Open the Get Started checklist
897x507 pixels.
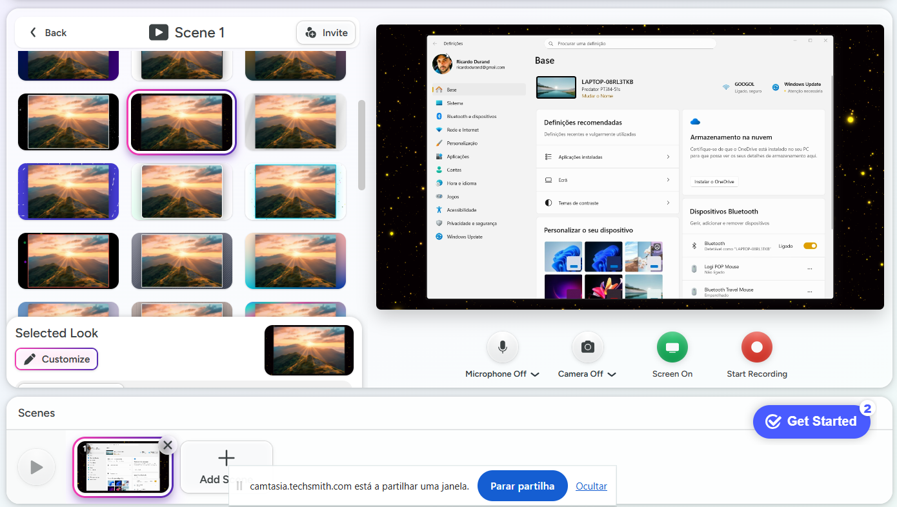pyautogui.click(x=811, y=421)
